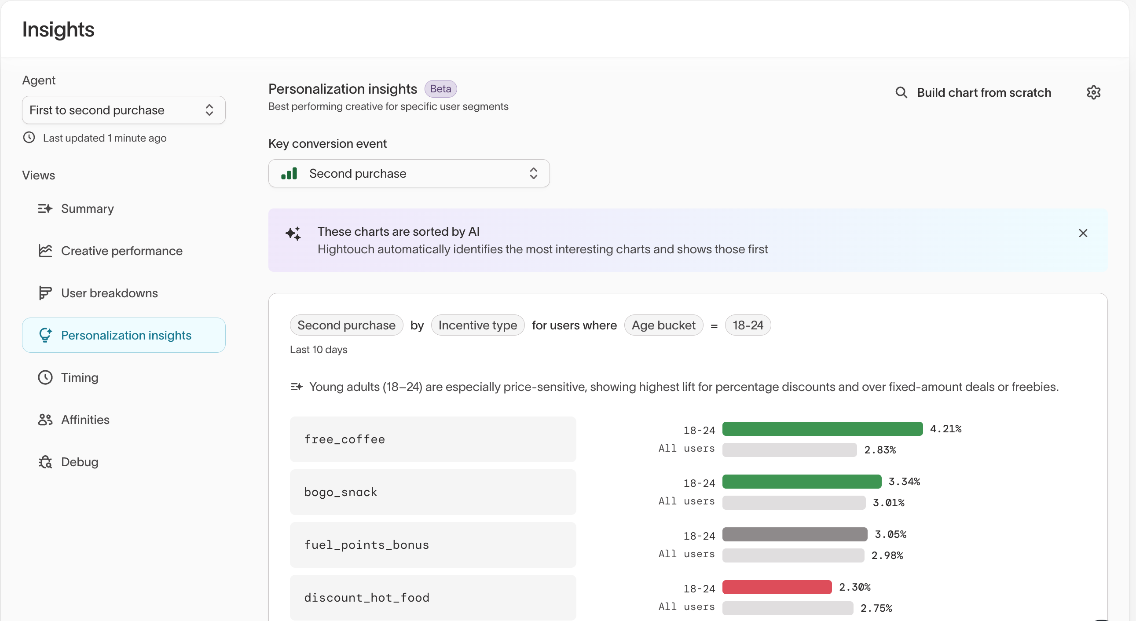This screenshot has height=621, width=1136.
Task: Click the Affinities people icon
Action: [x=45, y=420]
